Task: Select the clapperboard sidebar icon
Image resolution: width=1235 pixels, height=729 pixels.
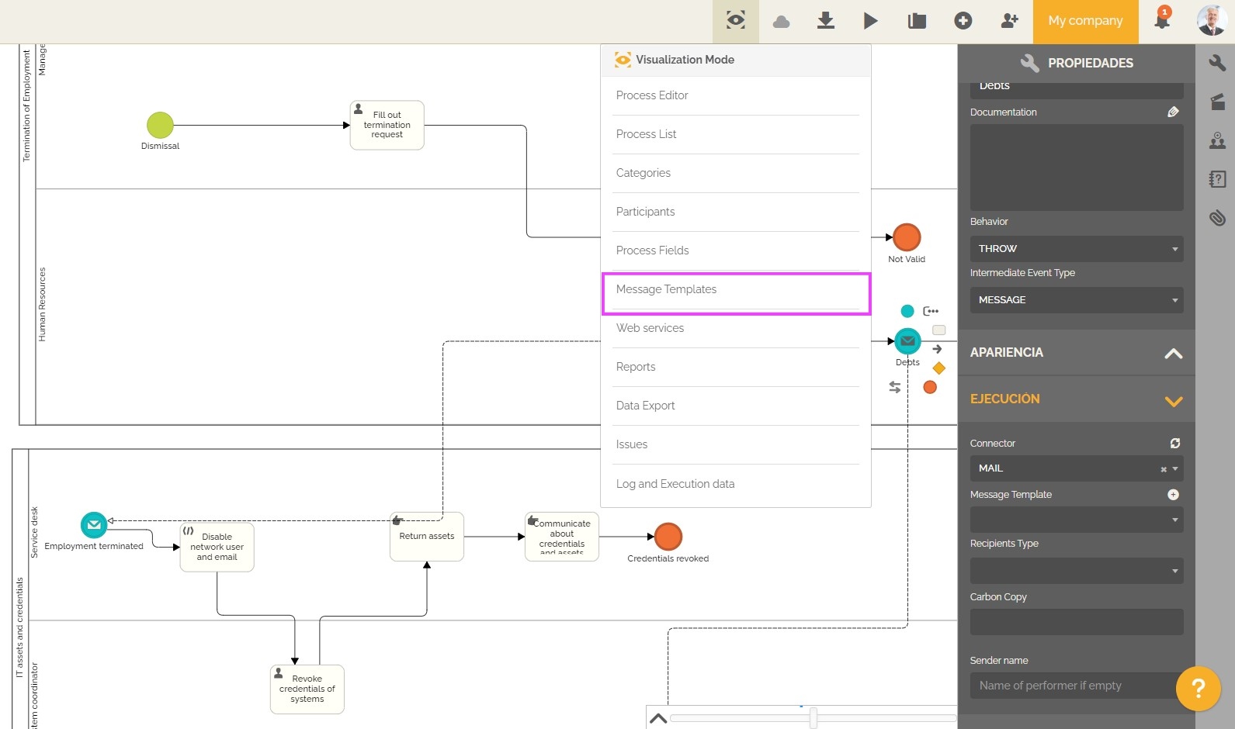Action: tap(1217, 102)
